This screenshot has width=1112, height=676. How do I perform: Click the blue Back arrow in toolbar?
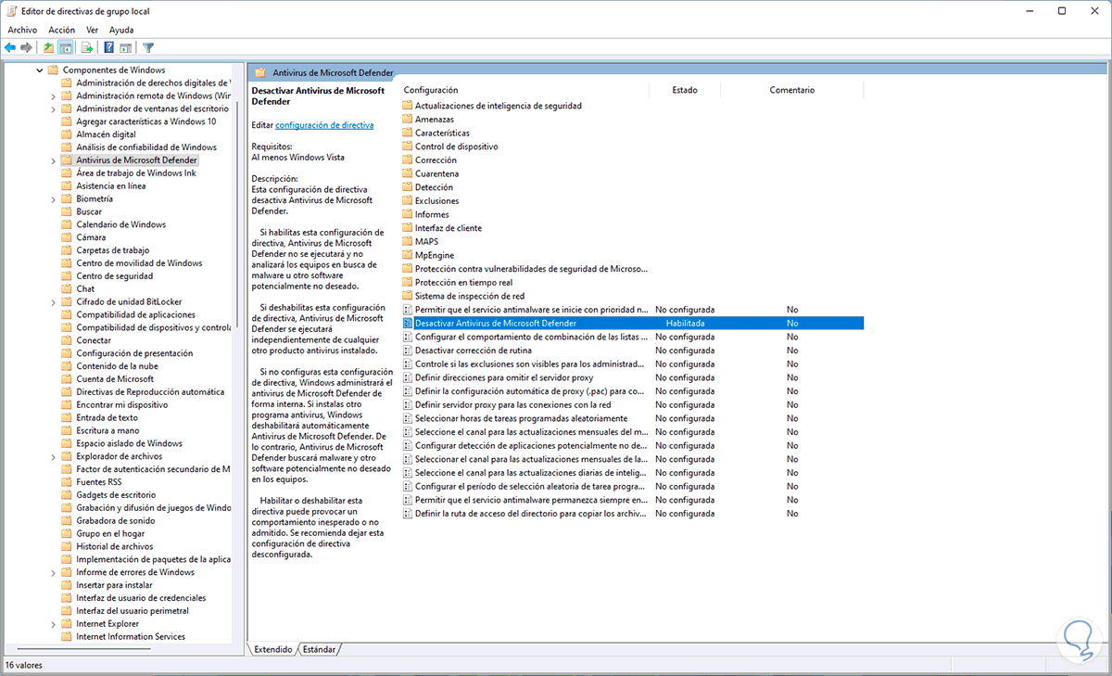point(10,47)
